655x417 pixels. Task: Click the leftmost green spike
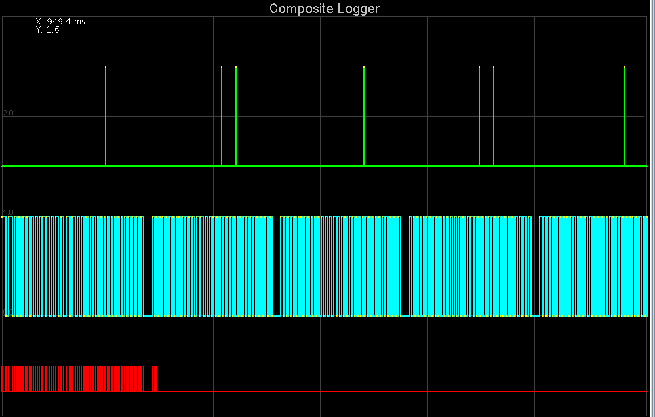106,116
